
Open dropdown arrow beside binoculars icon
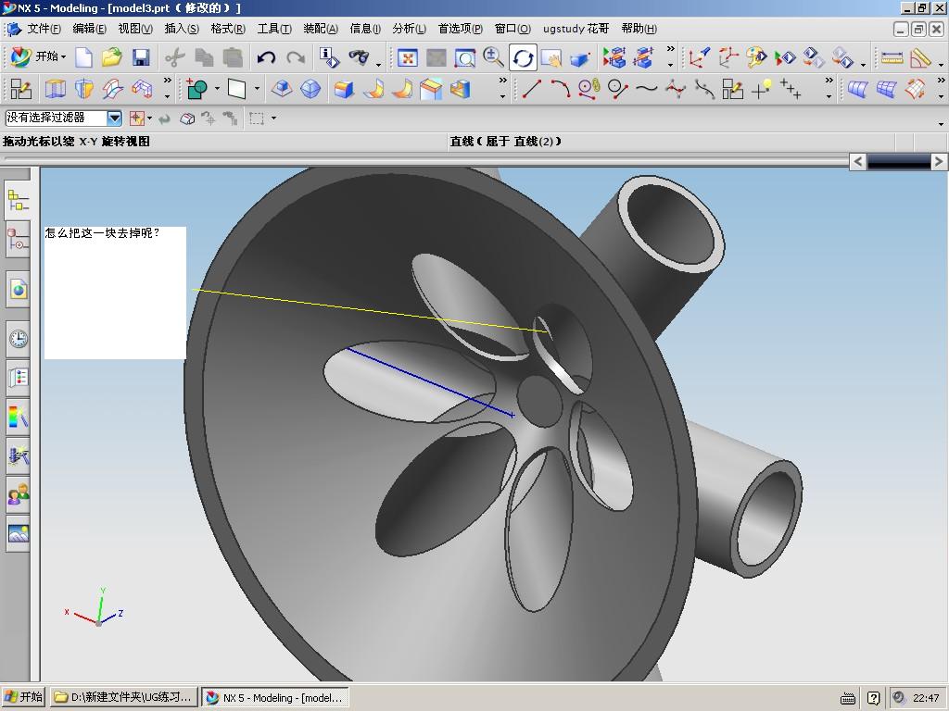[x=379, y=64]
